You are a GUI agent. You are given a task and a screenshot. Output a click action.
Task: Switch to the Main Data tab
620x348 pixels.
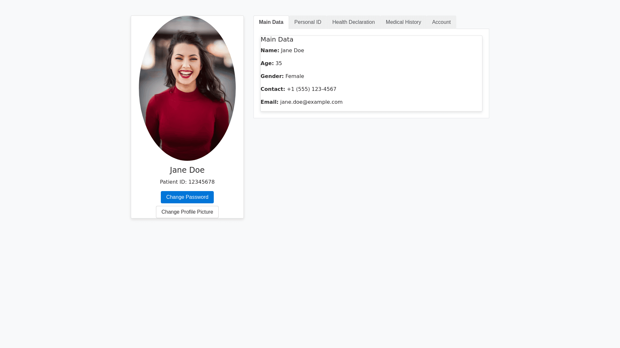pyautogui.click(x=271, y=22)
